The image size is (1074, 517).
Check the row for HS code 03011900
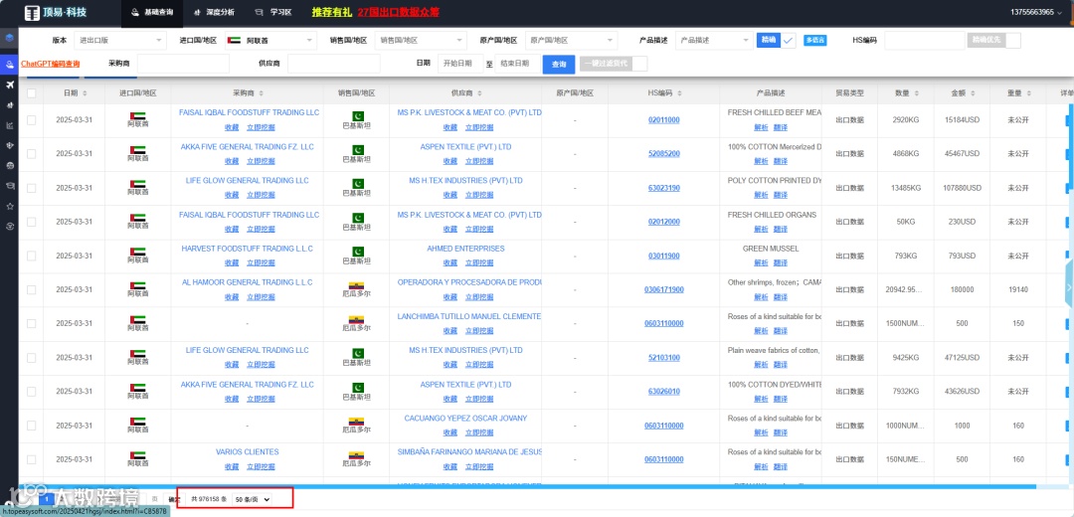(x=32, y=256)
